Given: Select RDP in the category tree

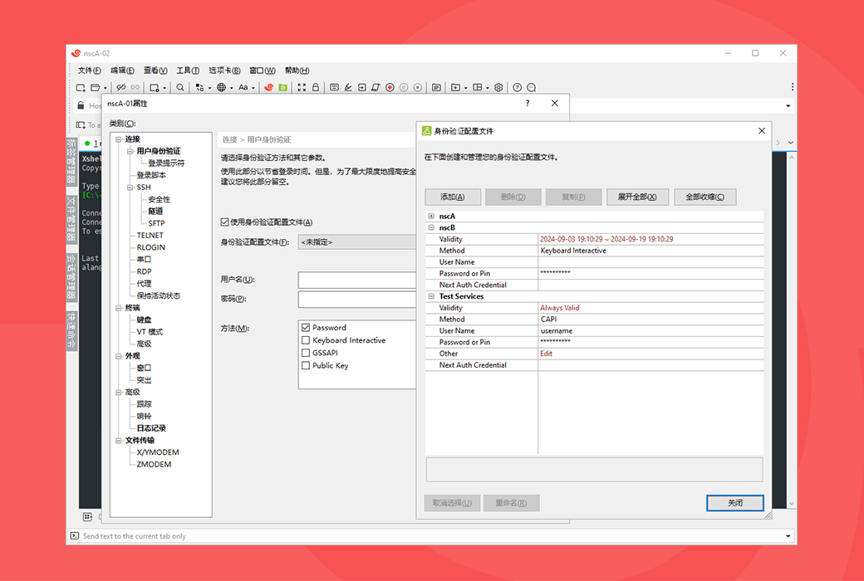Looking at the screenshot, I should tap(145, 271).
